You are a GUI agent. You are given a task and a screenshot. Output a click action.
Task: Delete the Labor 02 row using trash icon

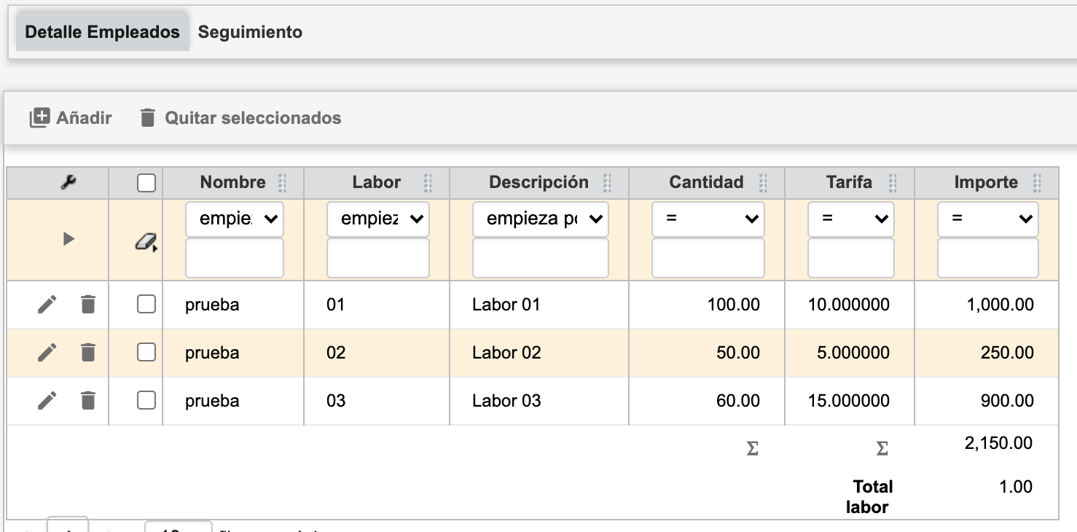pyautogui.click(x=88, y=353)
